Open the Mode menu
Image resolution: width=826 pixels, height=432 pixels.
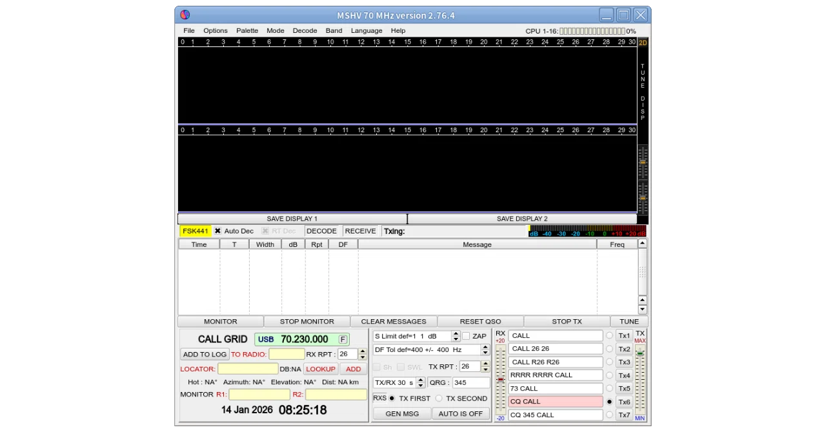coord(276,30)
